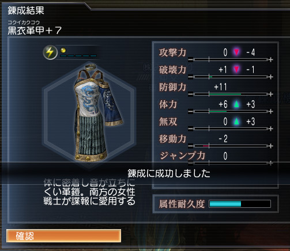Click the green up arrow beside 無双

tap(236, 121)
